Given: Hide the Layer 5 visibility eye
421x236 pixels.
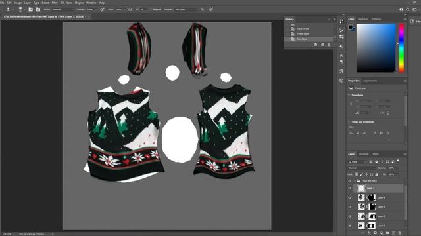Looking at the screenshot, I should [x=350, y=188].
